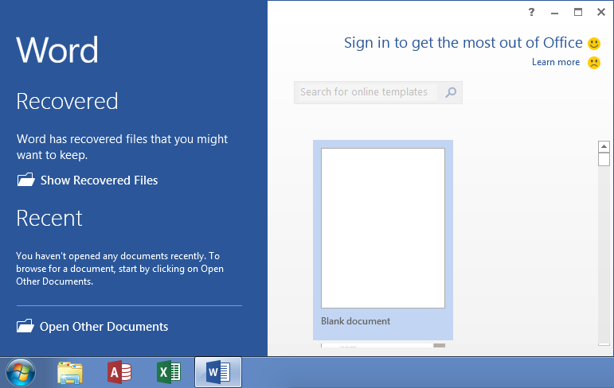
Task: Click the 'Blank document' caption text
Action: pos(355,321)
